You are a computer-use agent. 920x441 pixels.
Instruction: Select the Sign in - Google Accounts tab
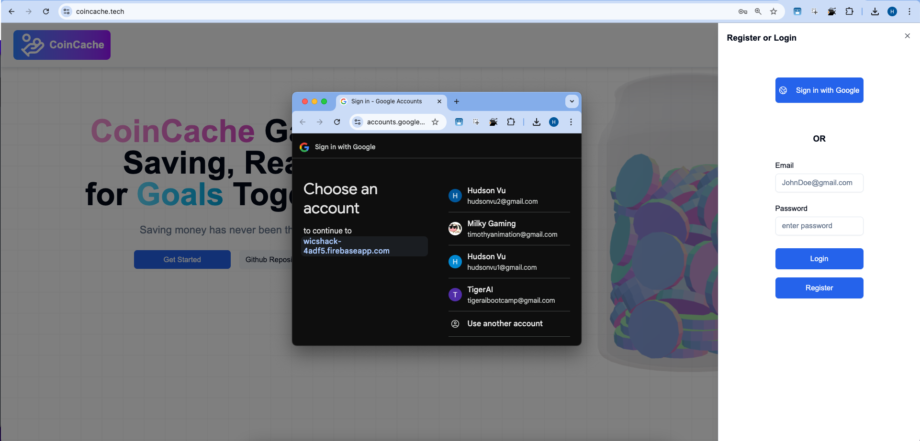coord(392,101)
